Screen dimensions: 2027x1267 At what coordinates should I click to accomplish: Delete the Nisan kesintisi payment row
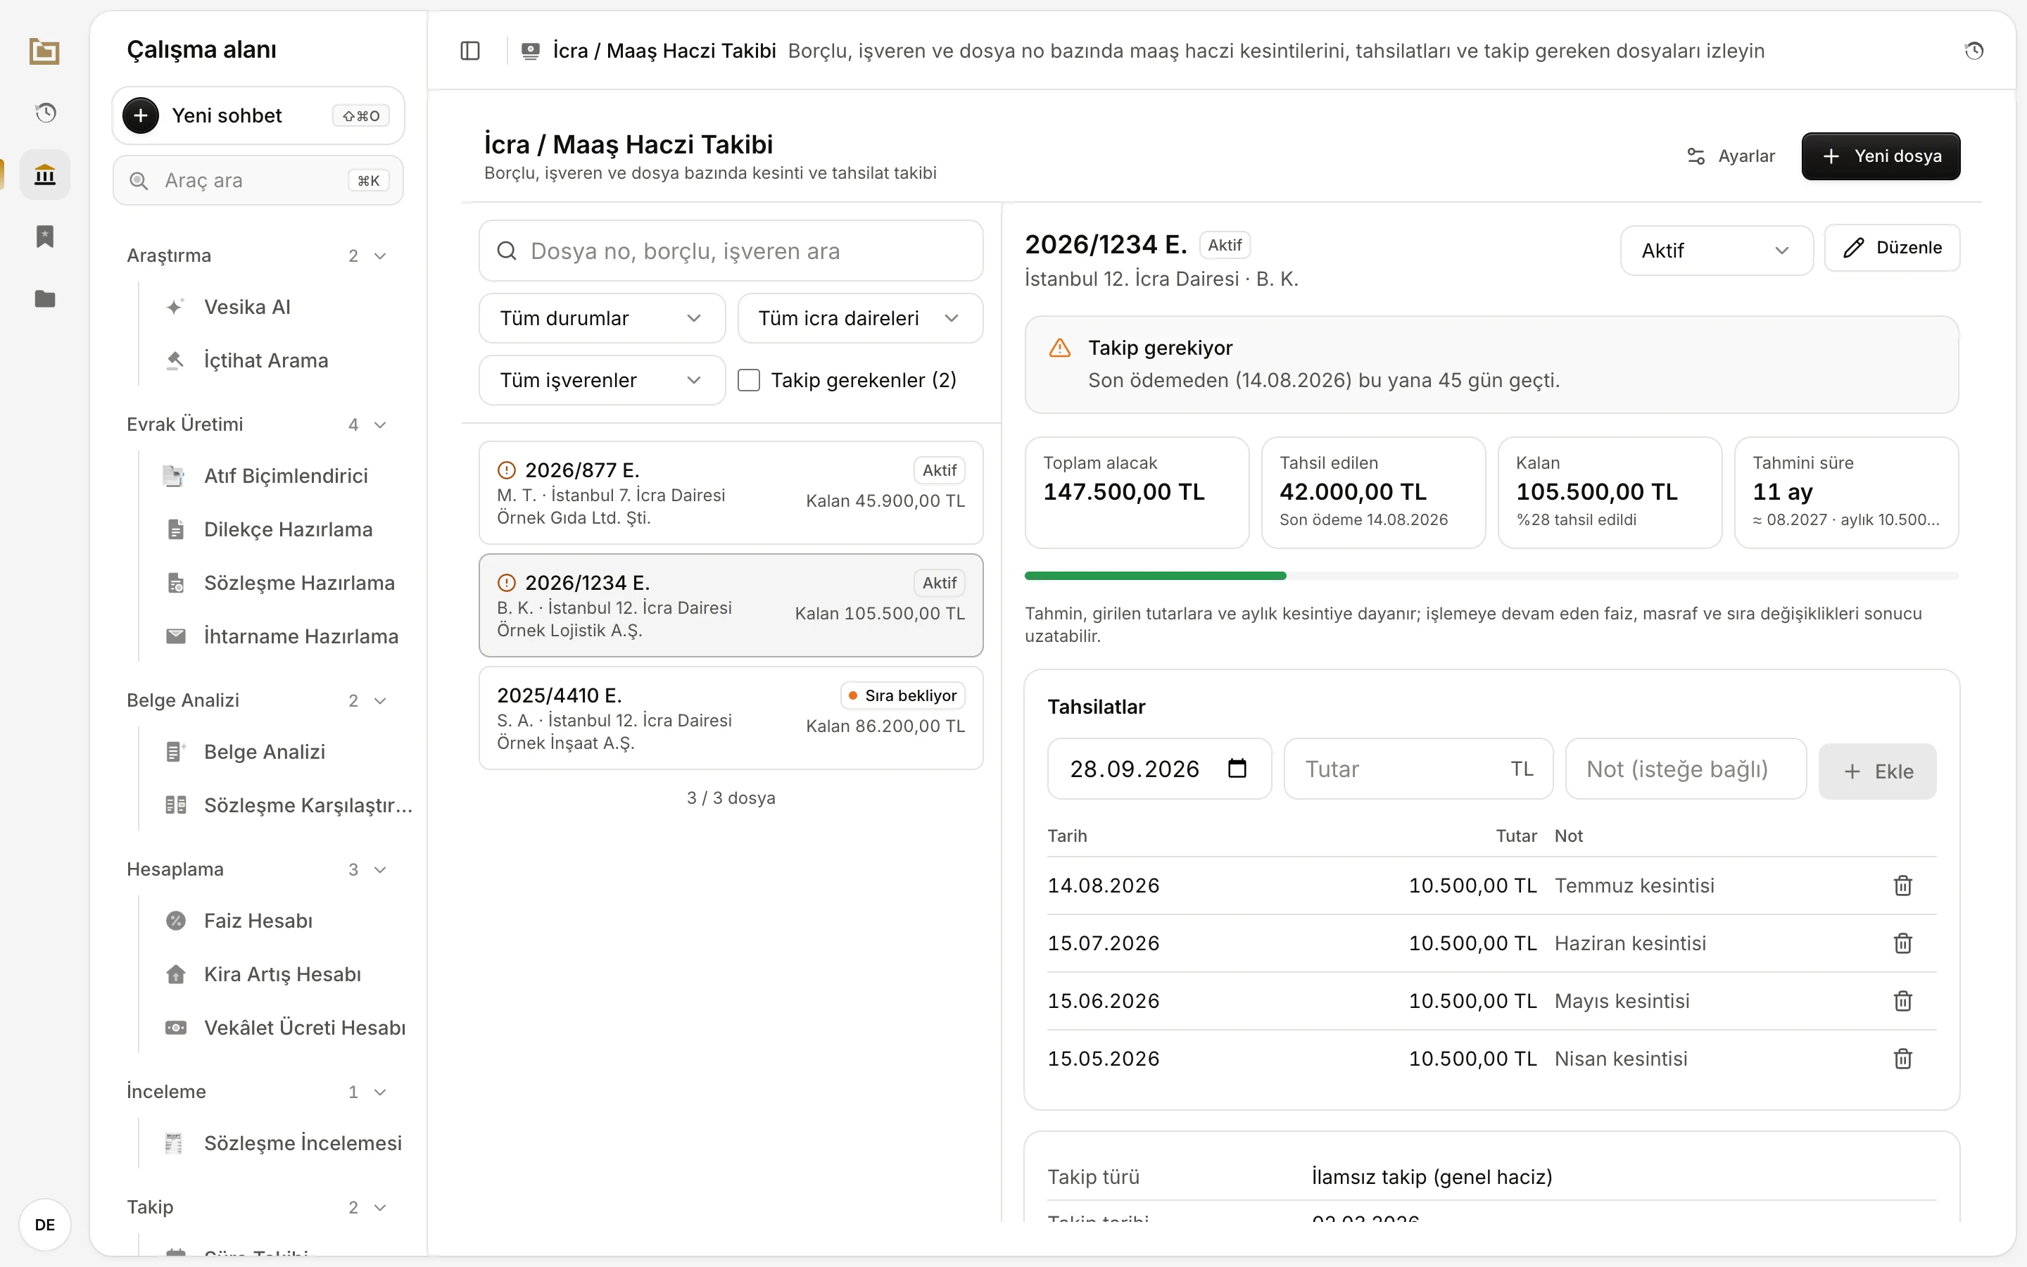(x=1903, y=1059)
